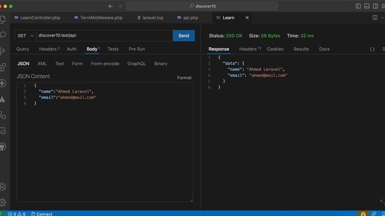Click the response braces format icon

point(372,49)
